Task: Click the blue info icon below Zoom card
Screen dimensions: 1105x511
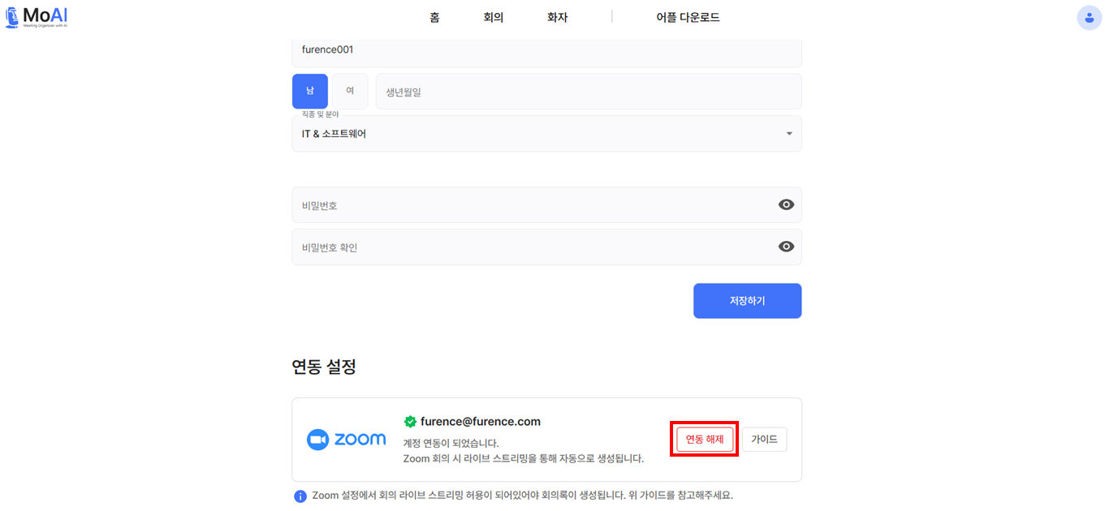Action: (300, 496)
